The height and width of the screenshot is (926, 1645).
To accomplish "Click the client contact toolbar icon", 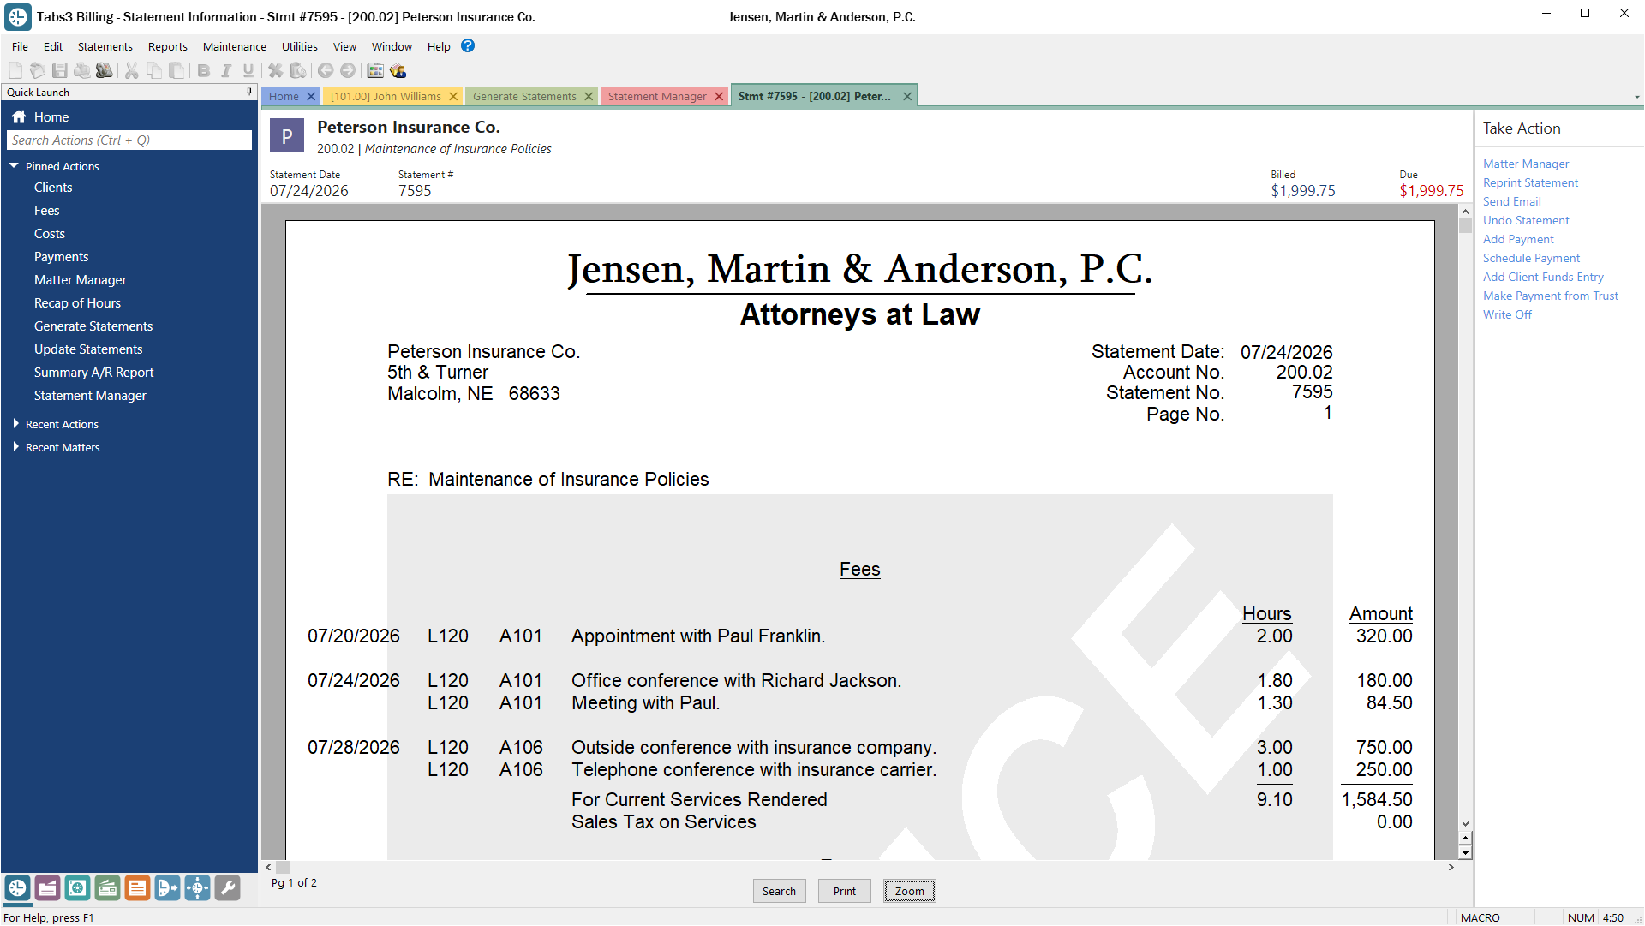I will [398, 70].
